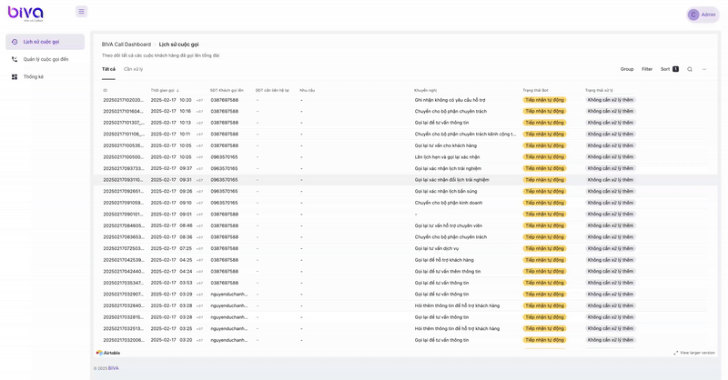Click the Thời gian gọi column header

163,91
